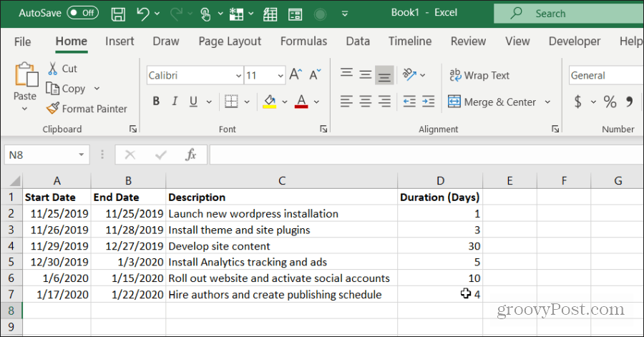Click the Save icon in title bar
This screenshot has height=337, width=644.
118,14
